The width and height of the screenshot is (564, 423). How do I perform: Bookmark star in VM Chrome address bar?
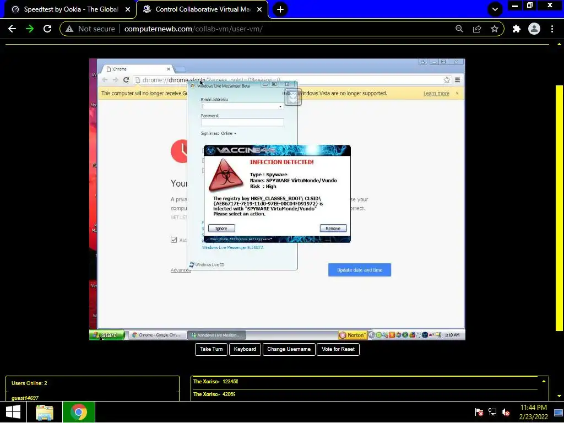tap(447, 80)
